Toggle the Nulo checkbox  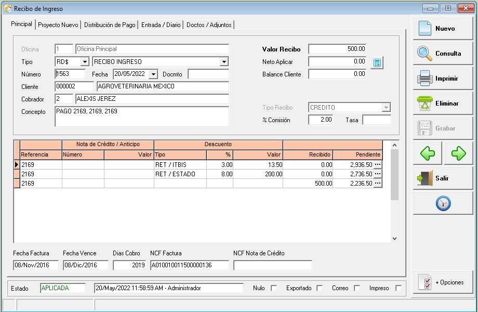[274, 288]
